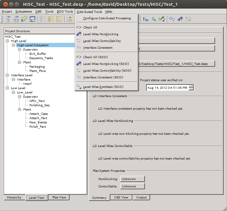227x211 pixels.
Task: Click the IIM toolbar icon
Action: click(146, 19)
